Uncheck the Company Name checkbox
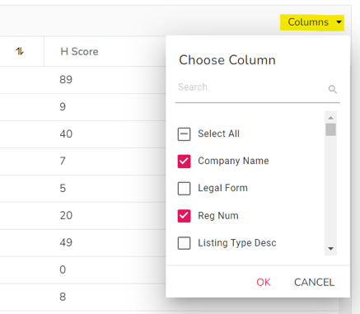The image size is (360, 314). [x=184, y=162]
